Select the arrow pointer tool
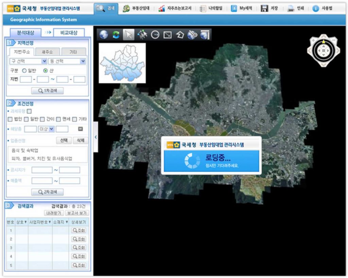The height and width of the screenshot is (278, 348). [x=128, y=35]
